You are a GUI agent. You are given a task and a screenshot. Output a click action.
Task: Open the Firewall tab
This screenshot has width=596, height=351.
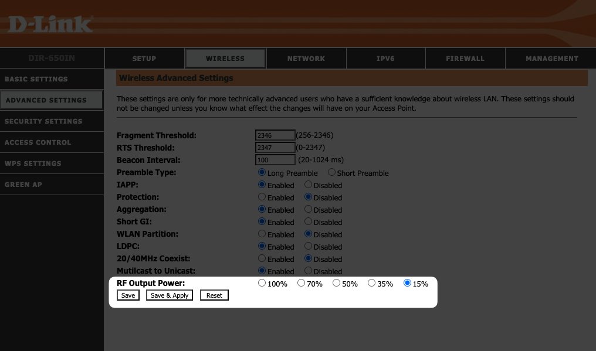(x=465, y=59)
